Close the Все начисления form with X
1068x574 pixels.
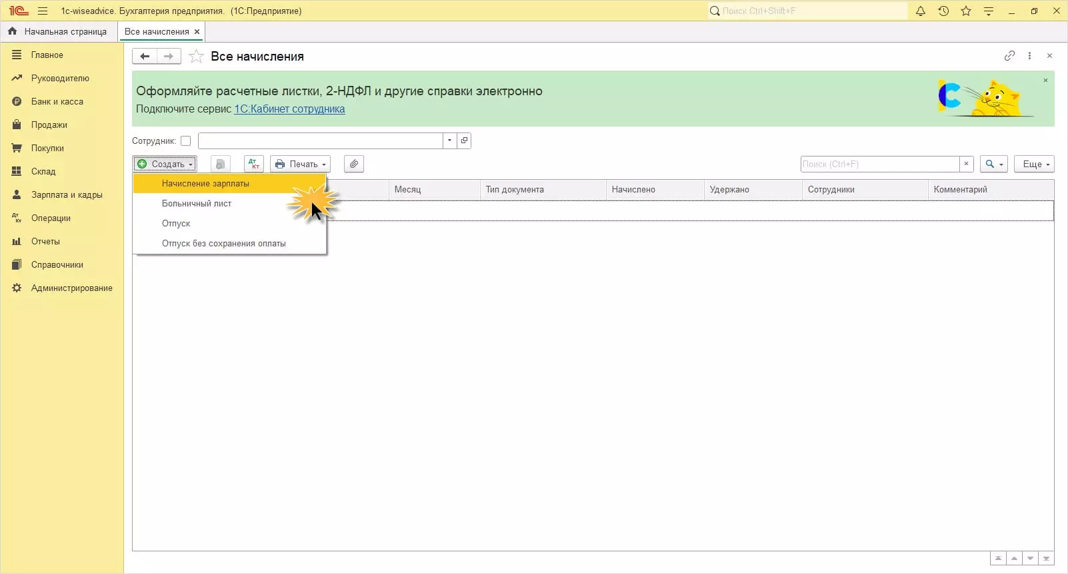[1049, 56]
